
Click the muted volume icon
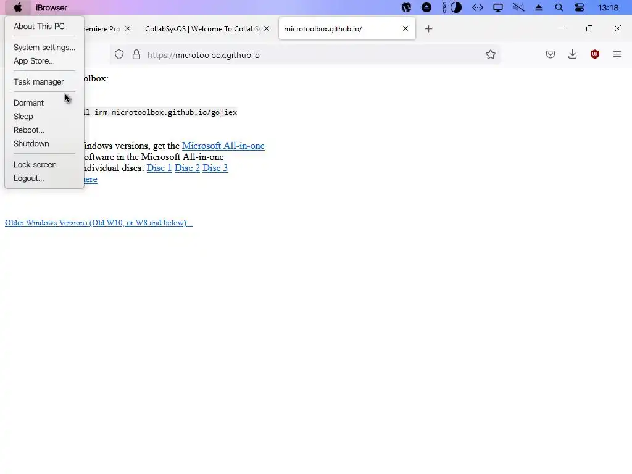coord(518,7)
